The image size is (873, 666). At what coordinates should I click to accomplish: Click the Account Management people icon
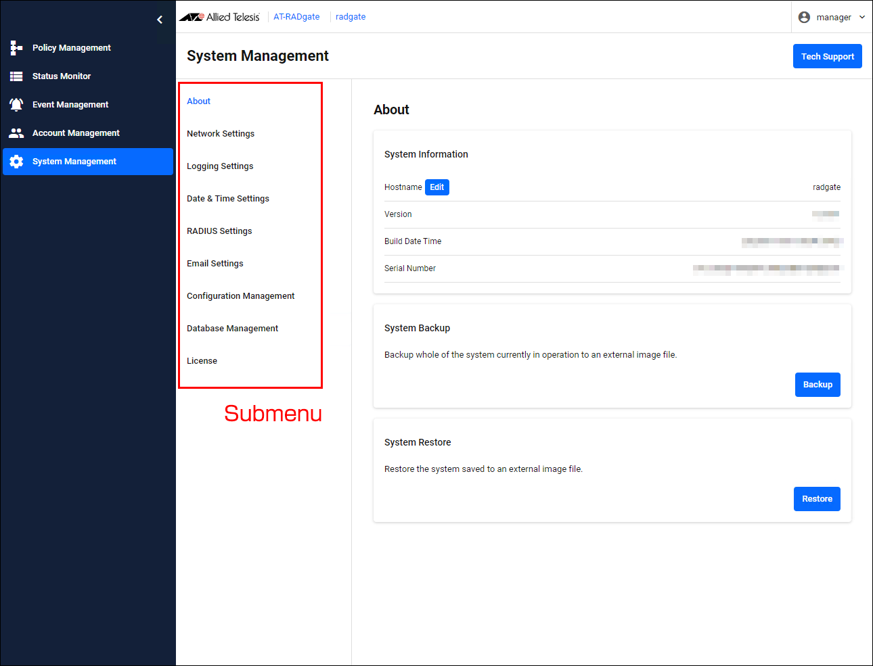[x=16, y=133]
